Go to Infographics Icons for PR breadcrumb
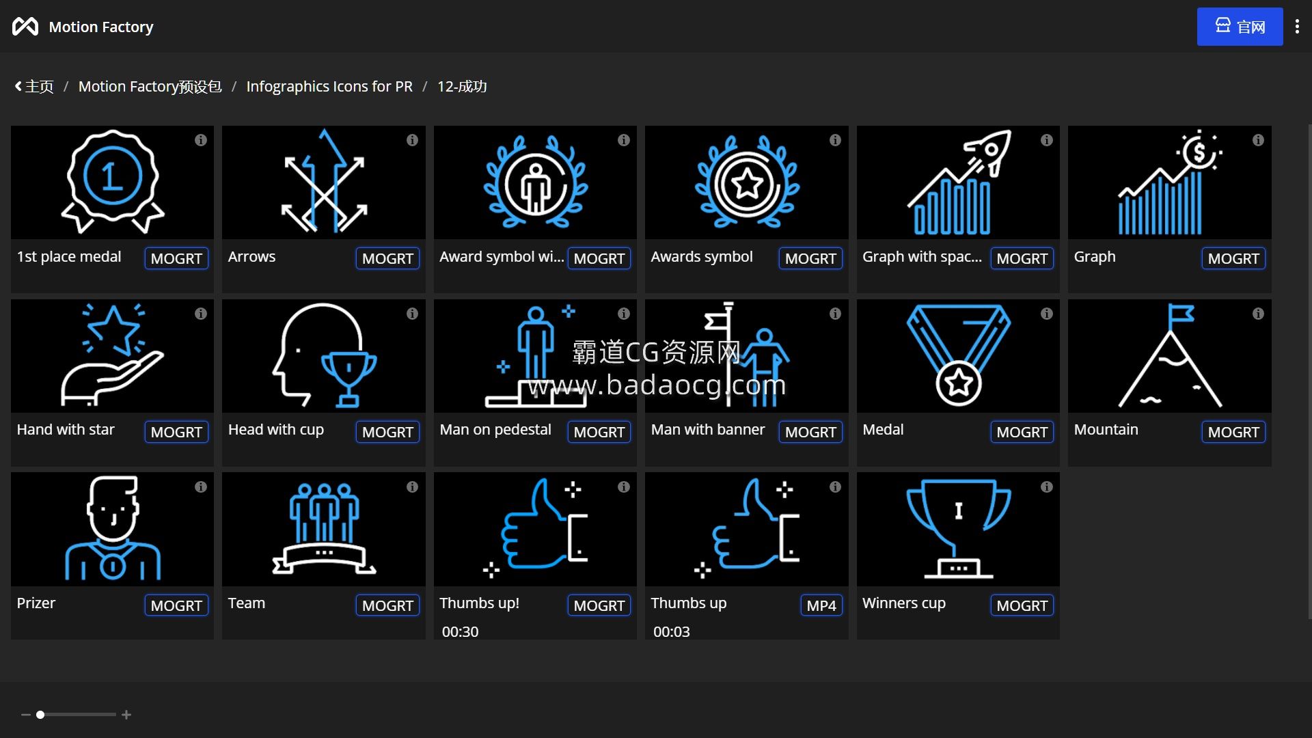 point(329,87)
